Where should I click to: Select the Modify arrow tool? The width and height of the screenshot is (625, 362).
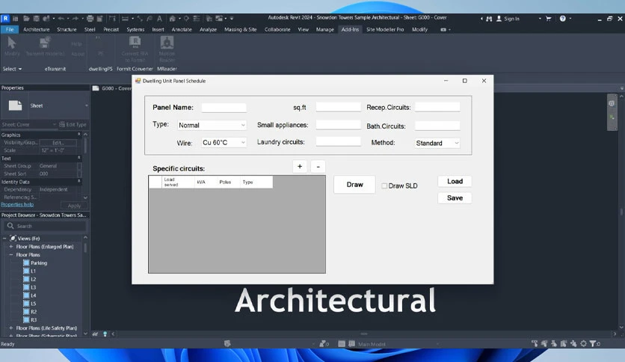point(11,43)
